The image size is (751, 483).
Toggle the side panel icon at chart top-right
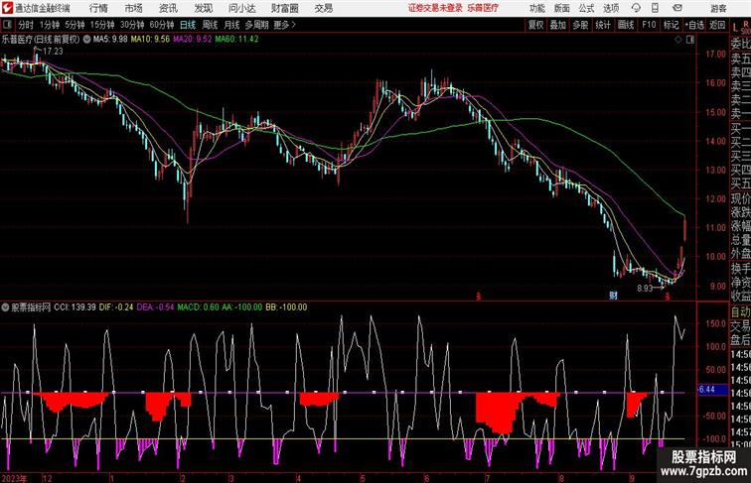[x=690, y=40]
